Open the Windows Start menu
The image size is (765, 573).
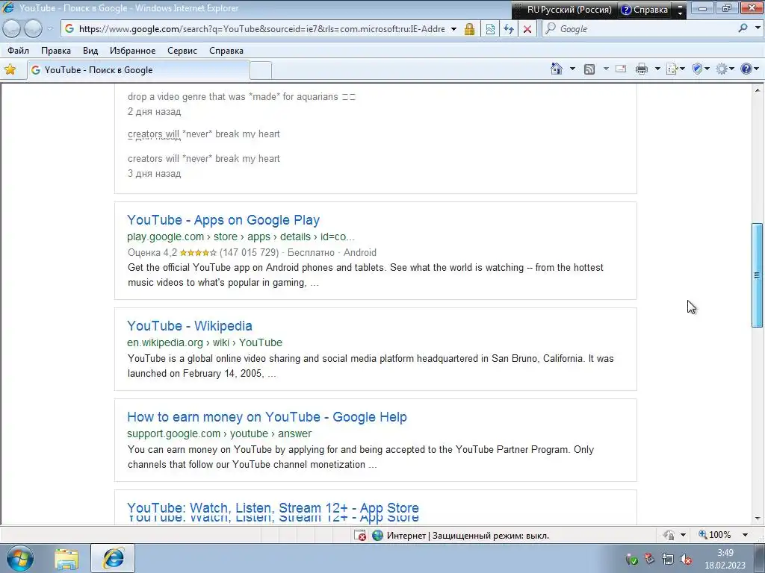[19, 558]
